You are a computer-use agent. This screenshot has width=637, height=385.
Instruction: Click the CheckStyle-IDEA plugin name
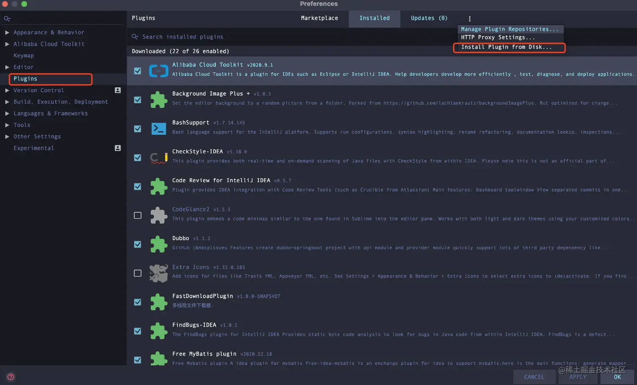click(197, 152)
